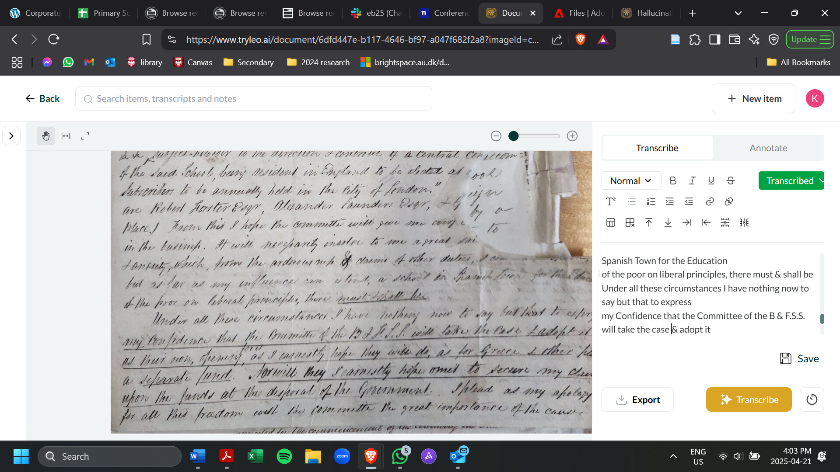Click the Export button
The height and width of the screenshot is (472, 840).
pos(637,399)
